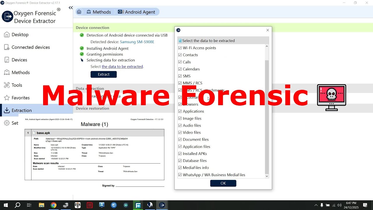The width and height of the screenshot is (373, 210).
Task: Show hidden system tray icons
Action: (316, 205)
